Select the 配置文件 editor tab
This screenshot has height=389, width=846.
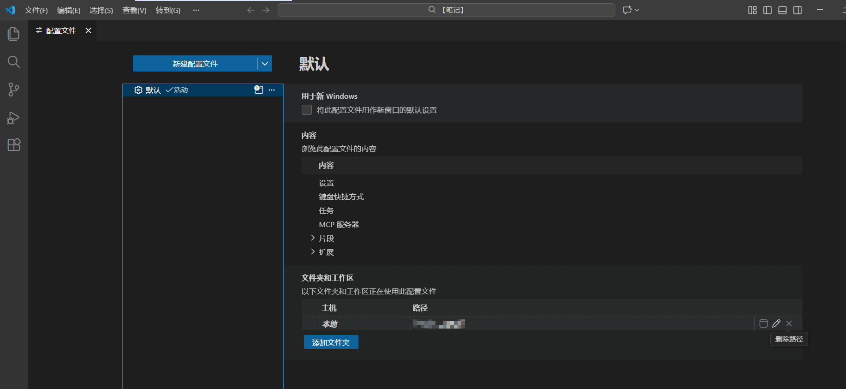click(x=61, y=30)
